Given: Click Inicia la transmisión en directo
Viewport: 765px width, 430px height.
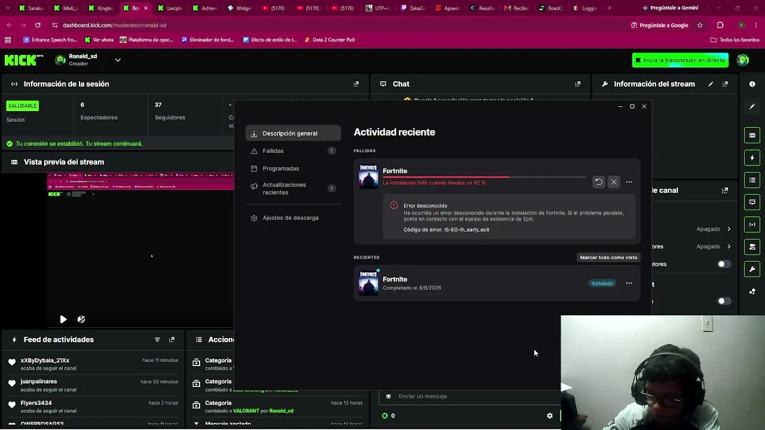Looking at the screenshot, I should click(680, 60).
